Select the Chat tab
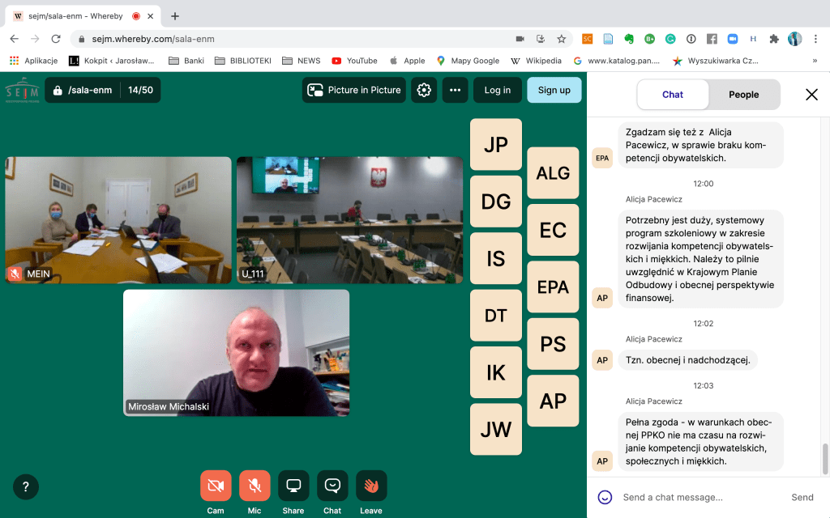Screen dimensions: 830x518 673,95
